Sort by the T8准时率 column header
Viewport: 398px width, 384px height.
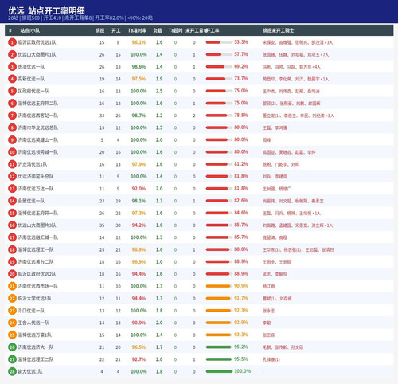point(137,30)
